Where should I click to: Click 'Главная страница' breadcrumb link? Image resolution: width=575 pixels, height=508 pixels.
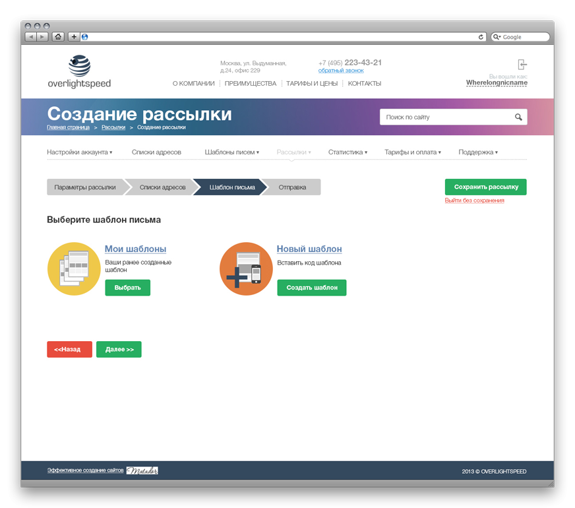[68, 127]
